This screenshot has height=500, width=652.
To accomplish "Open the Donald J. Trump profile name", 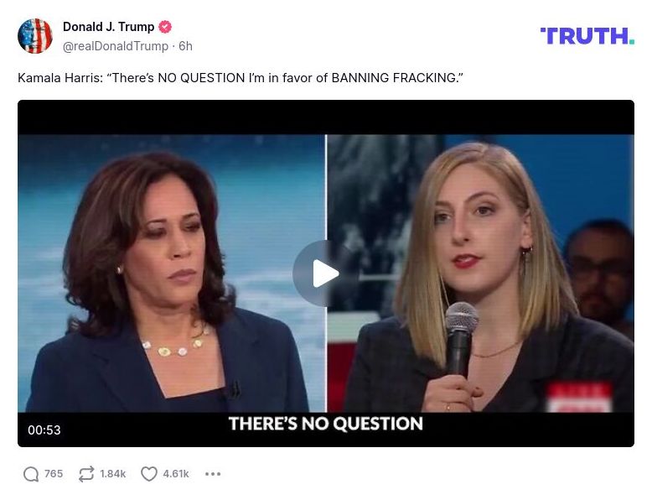I will click(109, 27).
